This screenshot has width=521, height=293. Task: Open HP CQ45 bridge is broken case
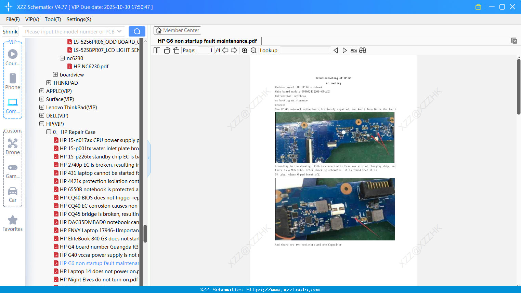click(x=96, y=214)
